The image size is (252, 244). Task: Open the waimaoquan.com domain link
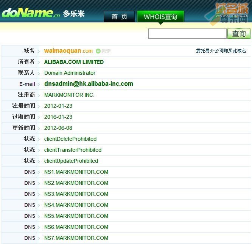click(68, 51)
